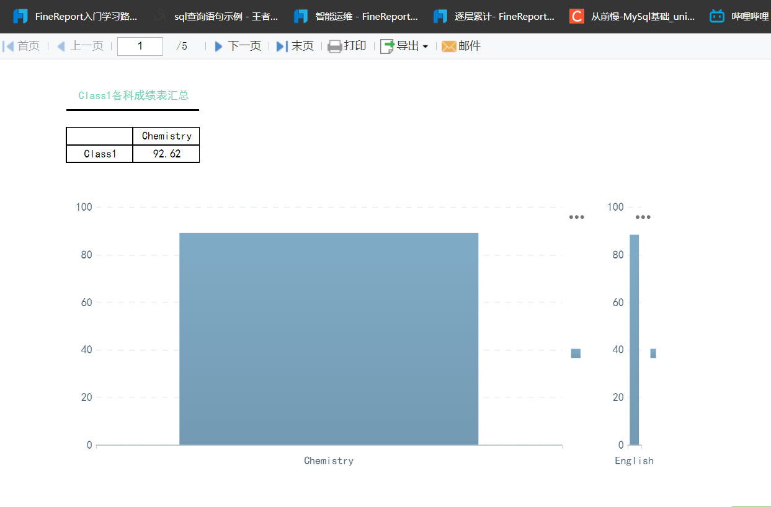Click the English x-axis label
771x507 pixels.
click(x=634, y=461)
